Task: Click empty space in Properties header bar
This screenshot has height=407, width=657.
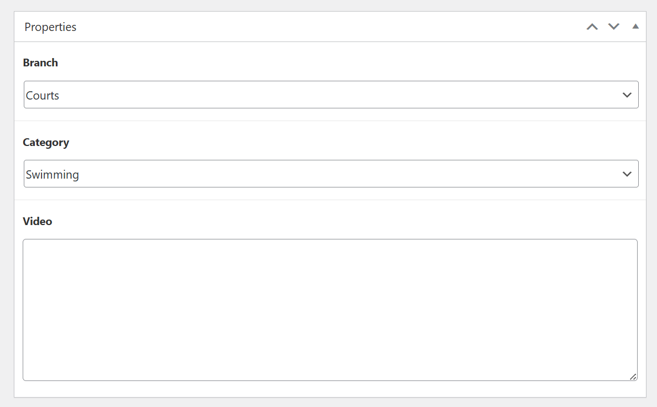Action: click(332, 27)
